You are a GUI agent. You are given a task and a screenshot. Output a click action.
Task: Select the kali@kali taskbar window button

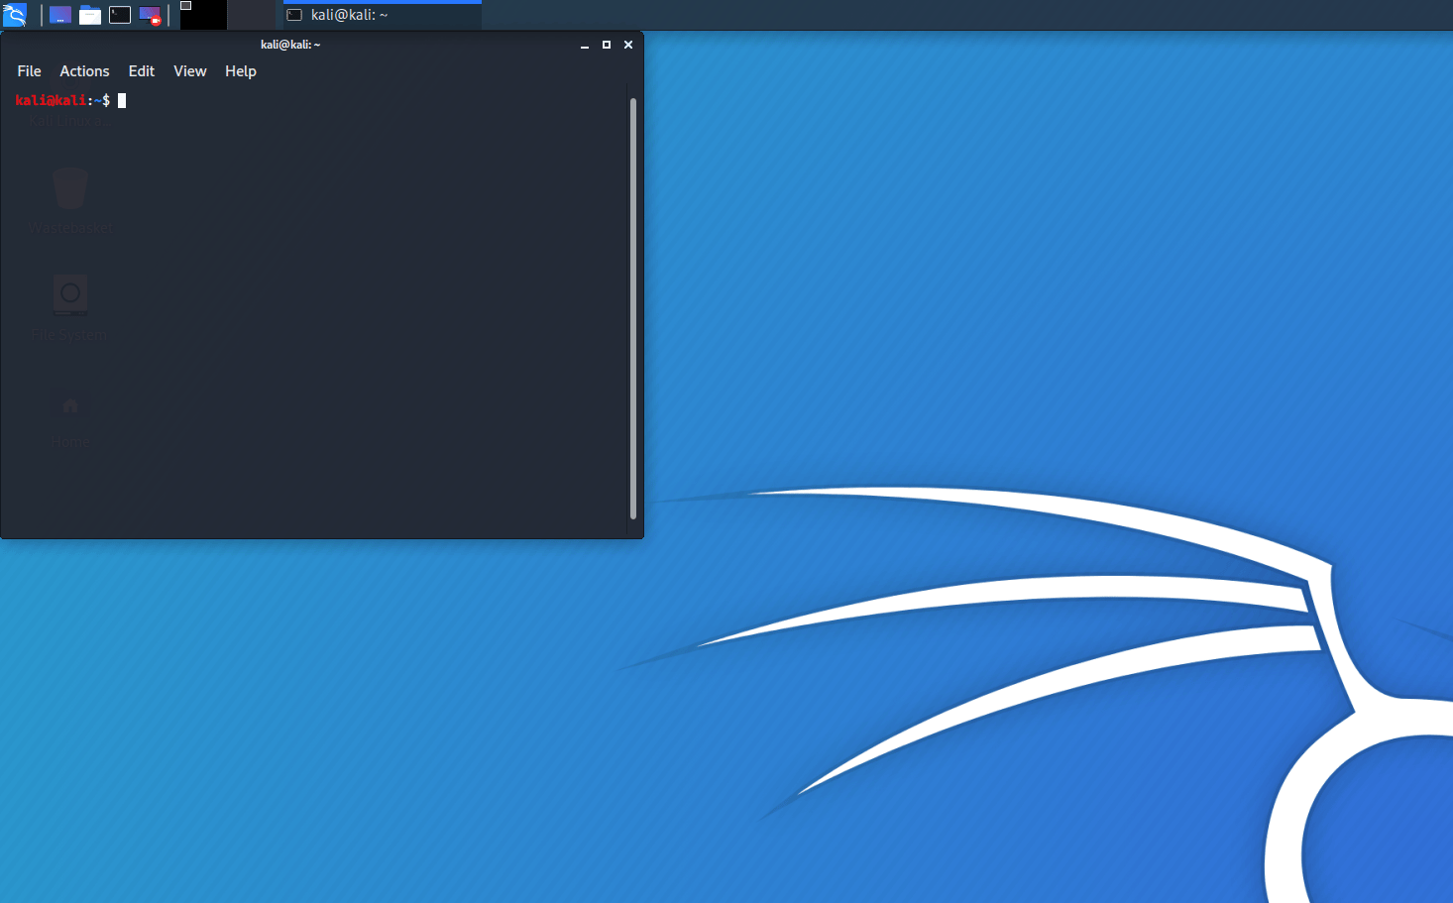pos(382,15)
